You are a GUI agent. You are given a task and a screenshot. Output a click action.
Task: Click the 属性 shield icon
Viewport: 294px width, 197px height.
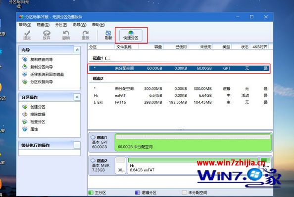[x=25, y=129]
